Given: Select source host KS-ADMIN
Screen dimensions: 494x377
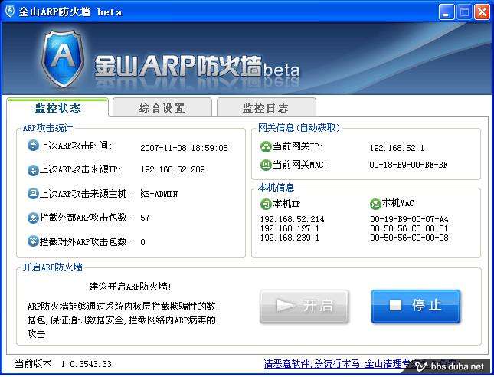Looking at the screenshot, I should click(159, 194).
